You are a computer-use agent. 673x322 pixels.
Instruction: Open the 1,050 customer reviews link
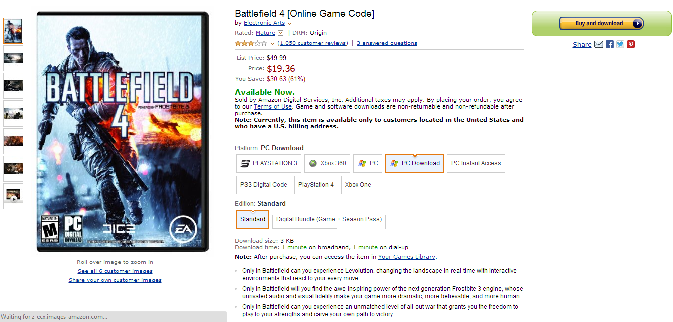(312, 43)
